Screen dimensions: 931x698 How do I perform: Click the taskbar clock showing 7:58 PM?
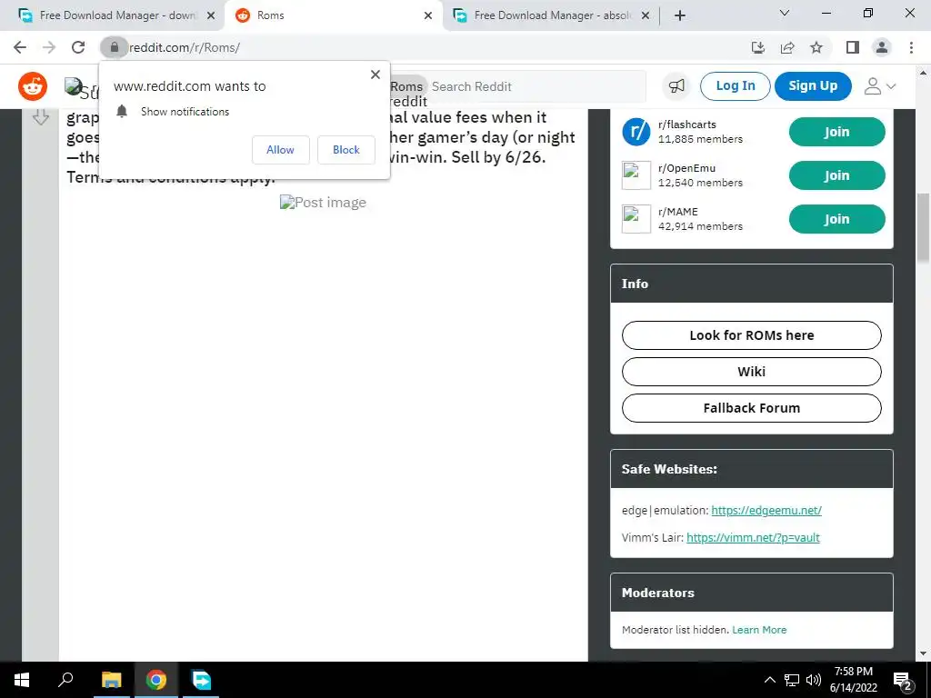click(x=853, y=680)
